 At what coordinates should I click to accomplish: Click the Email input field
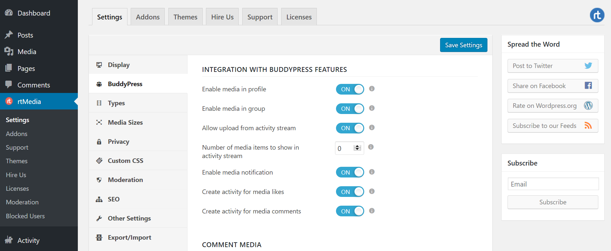(x=553, y=184)
